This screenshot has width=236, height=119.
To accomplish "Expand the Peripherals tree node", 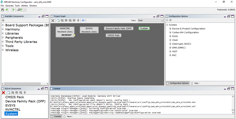I will 3,37.
